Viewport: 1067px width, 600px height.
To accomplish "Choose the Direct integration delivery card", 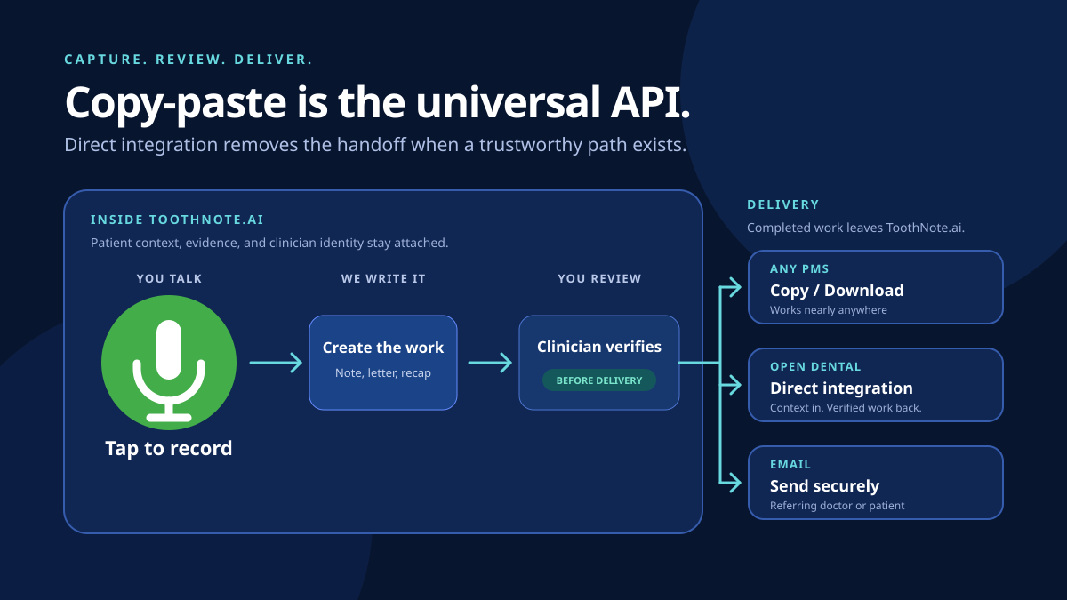I will (876, 385).
